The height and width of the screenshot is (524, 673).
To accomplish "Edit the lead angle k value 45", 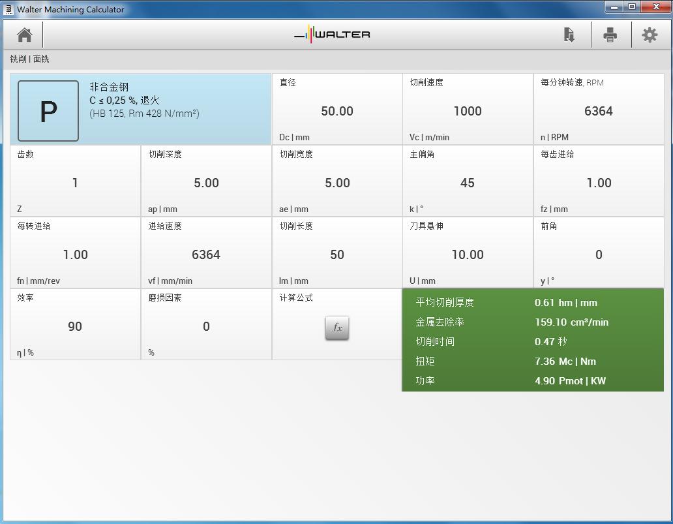I will coord(468,183).
